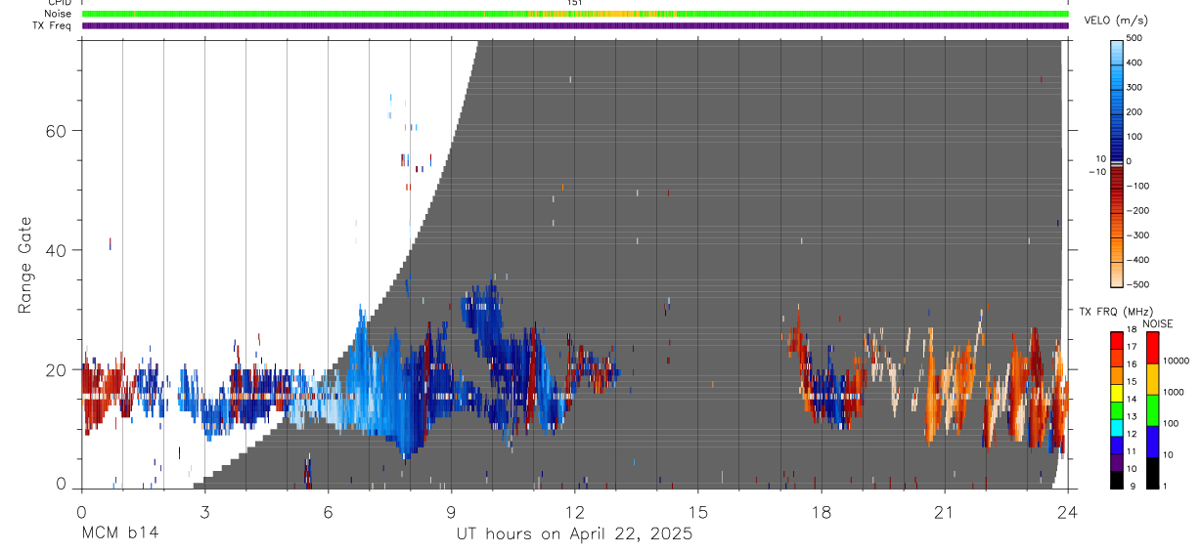1201x554 pixels.
Task: Click the 6 hour tick label on time axis
Action: coord(328,513)
